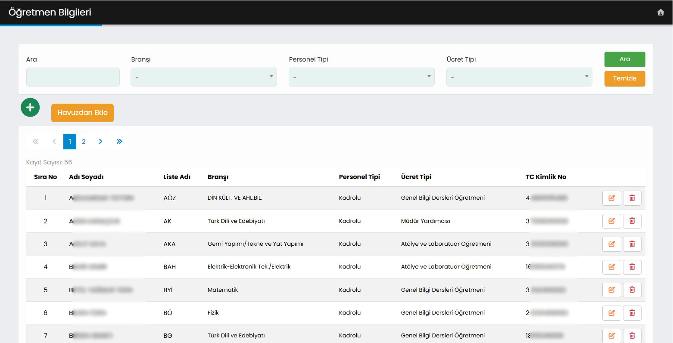This screenshot has width=673, height=343.
Task: Select the Matematik cell
Action: pyautogui.click(x=223, y=290)
